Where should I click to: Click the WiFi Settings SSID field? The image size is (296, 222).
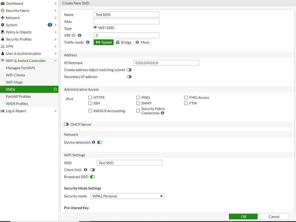[129, 163]
